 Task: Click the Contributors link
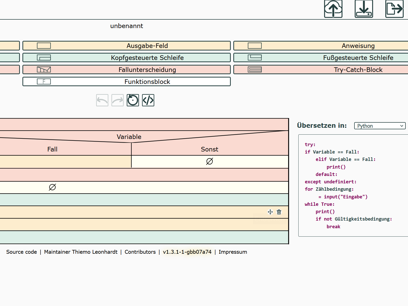(x=140, y=252)
